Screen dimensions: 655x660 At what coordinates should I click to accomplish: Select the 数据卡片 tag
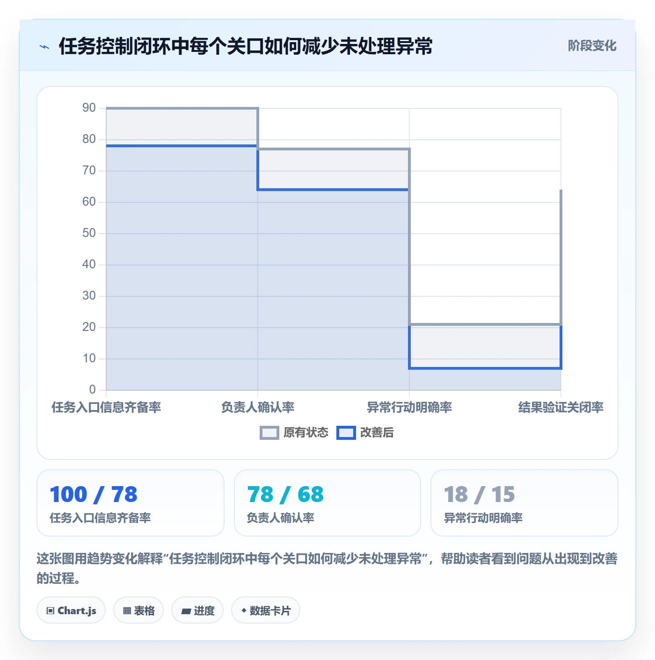[x=266, y=610]
